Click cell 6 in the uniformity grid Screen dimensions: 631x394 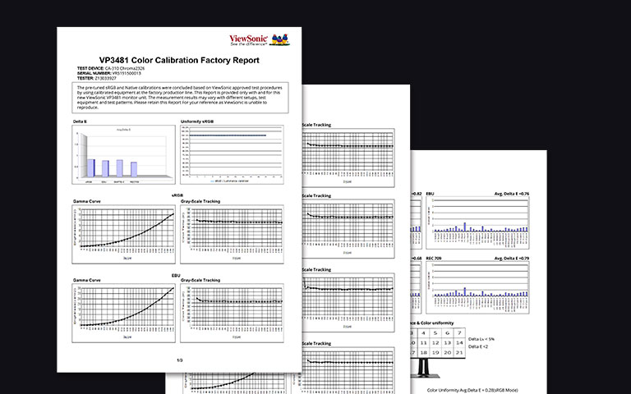click(448, 333)
